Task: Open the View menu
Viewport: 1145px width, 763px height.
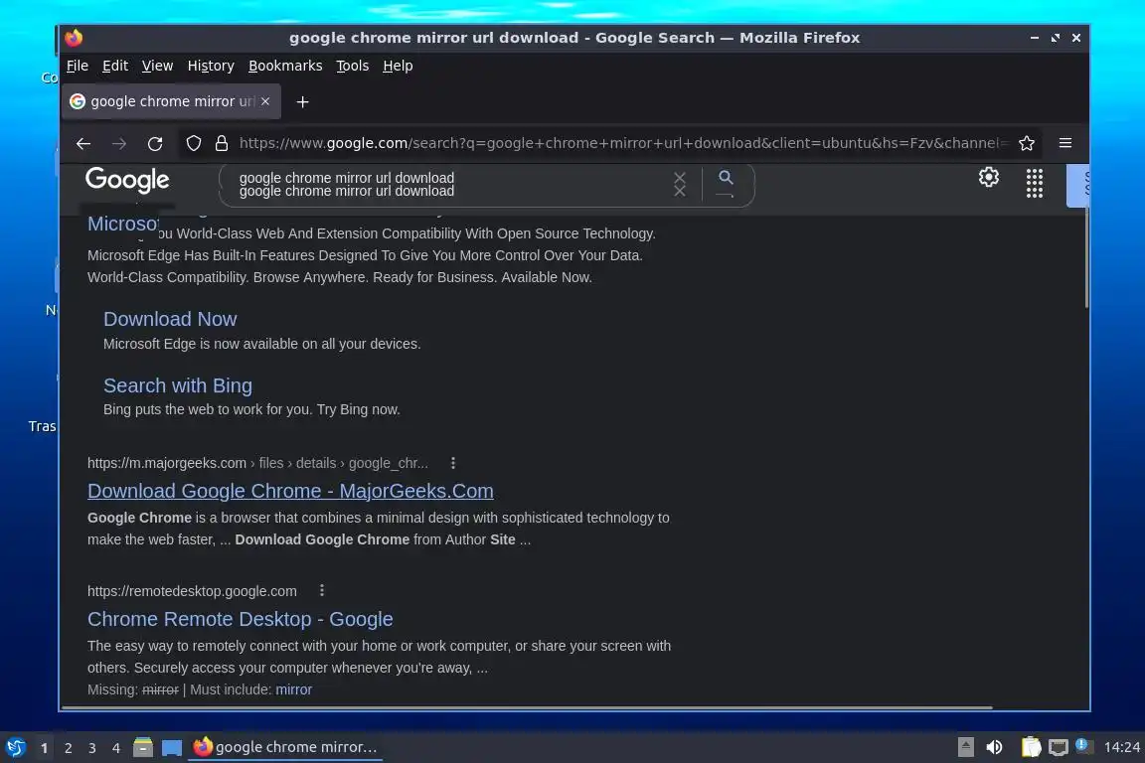Action: [157, 66]
